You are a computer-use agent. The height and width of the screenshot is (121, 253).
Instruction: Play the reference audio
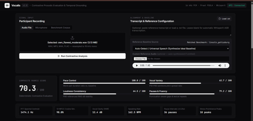(x=137, y=66)
